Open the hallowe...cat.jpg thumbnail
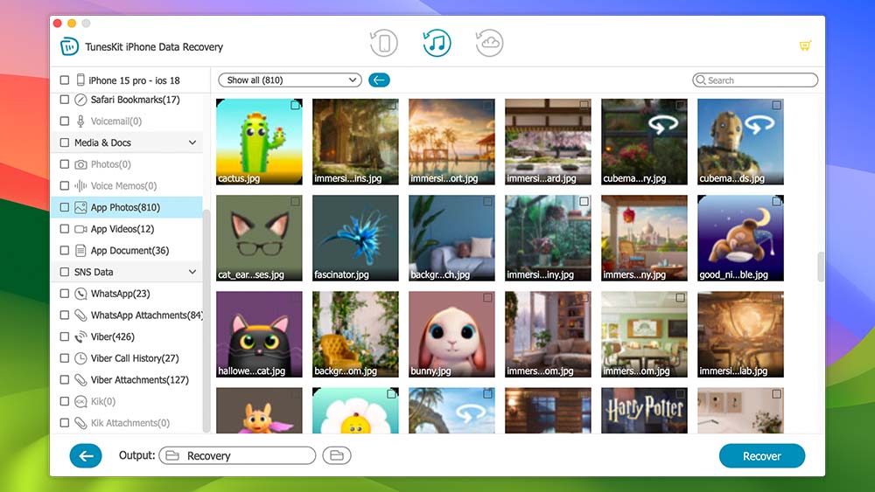 [259, 335]
